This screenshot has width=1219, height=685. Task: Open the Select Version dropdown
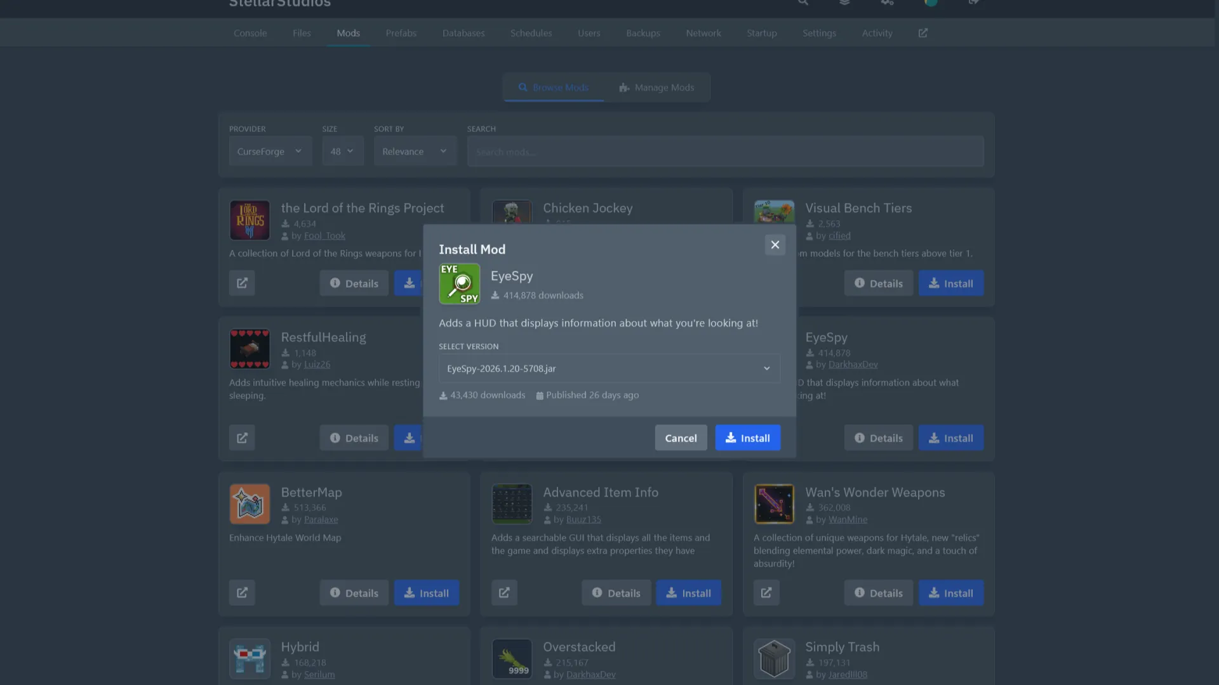click(x=609, y=369)
